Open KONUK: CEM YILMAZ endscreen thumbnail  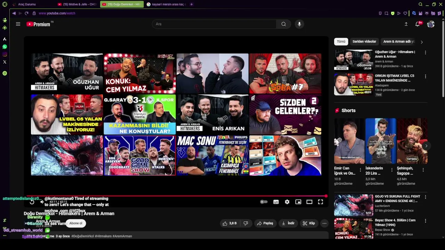coord(140,74)
